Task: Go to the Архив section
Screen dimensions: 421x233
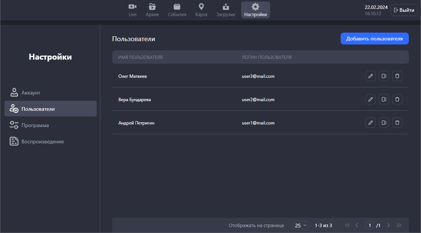Action: coord(152,10)
